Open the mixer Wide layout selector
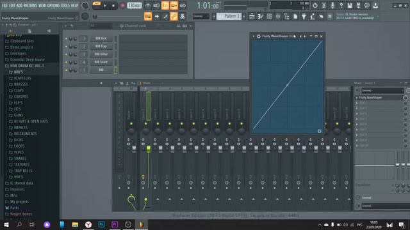Viewport: 410px width, 230px height. point(147,83)
